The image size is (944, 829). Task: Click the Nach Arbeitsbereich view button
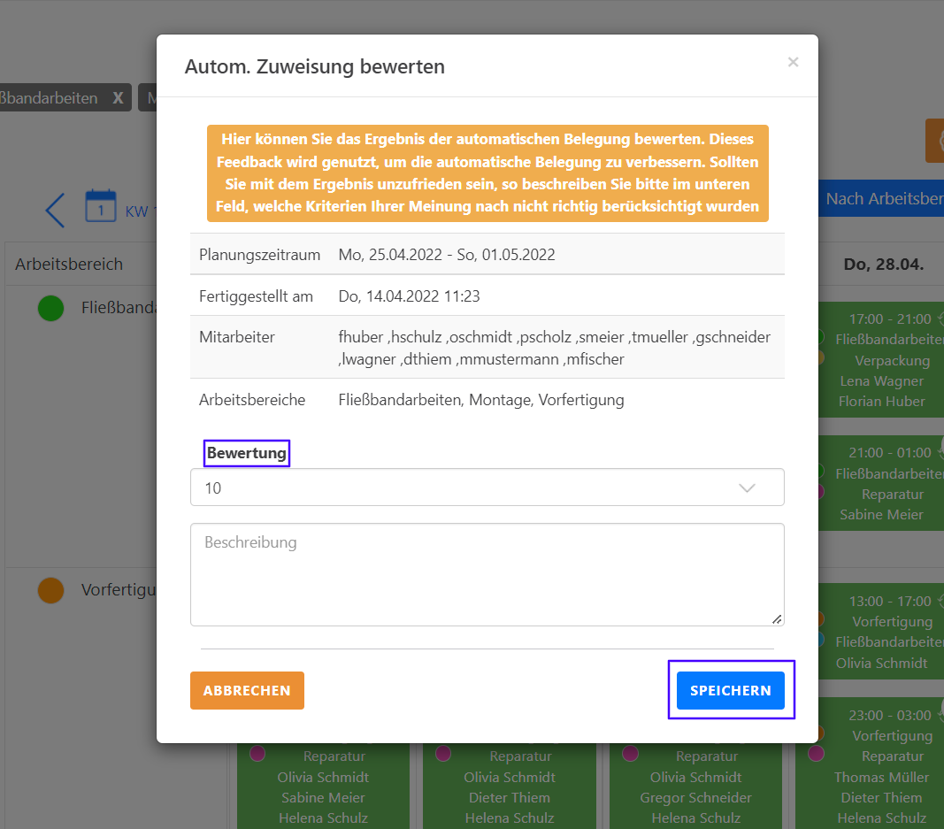(883, 199)
